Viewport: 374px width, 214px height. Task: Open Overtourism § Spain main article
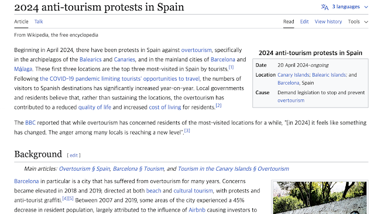click(x=84, y=169)
